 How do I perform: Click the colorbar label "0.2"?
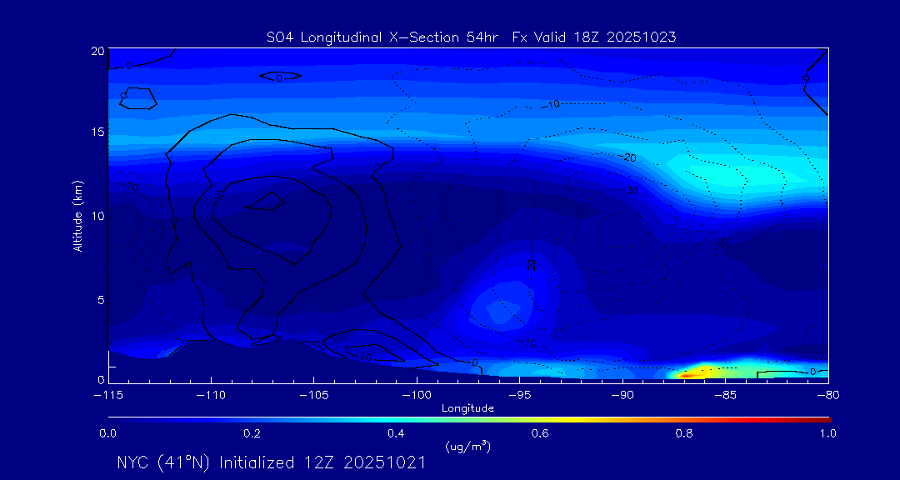click(252, 434)
